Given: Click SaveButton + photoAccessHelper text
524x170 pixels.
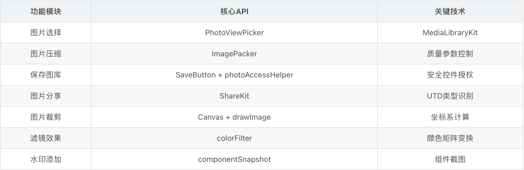Looking at the screenshot, I should (234, 75).
